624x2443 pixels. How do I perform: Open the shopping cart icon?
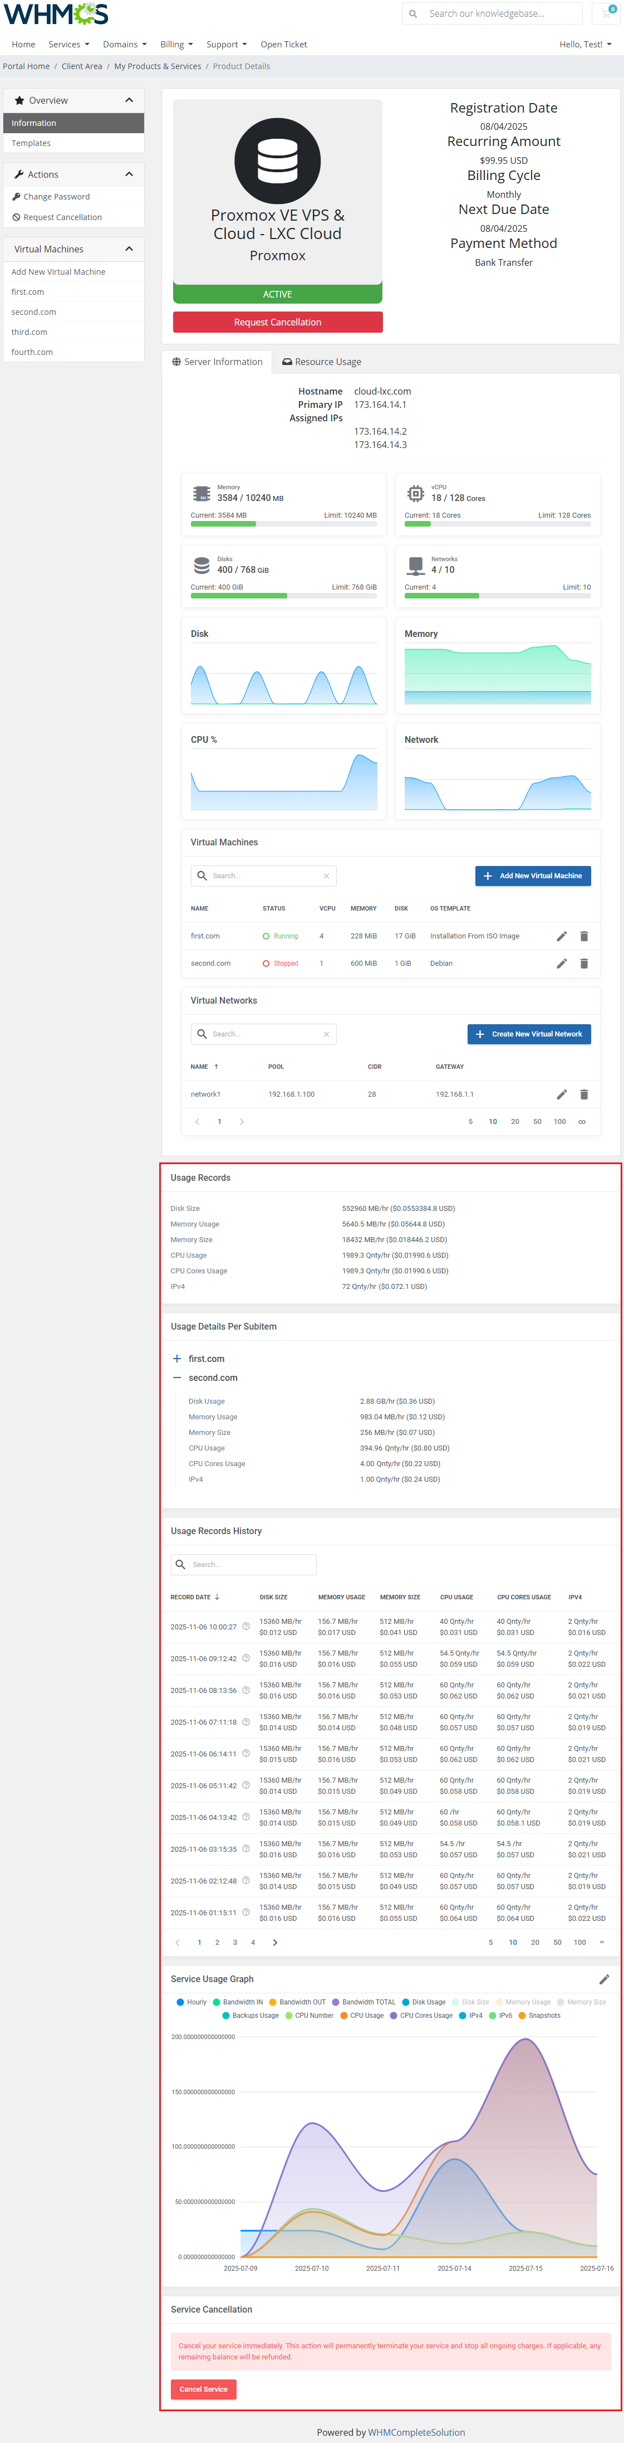[x=606, y=13]
